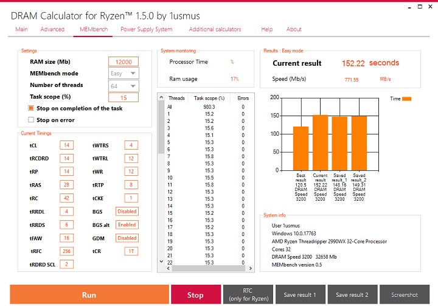Click the tRTP value 8
The image size is (438, 306).
(131, 185)
